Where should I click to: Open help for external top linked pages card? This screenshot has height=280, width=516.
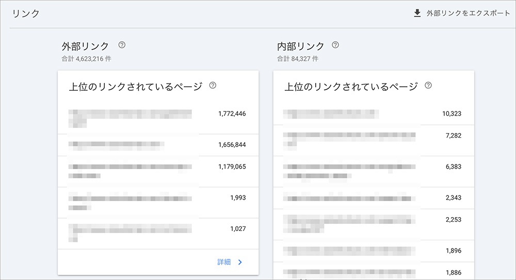[213, 86]
